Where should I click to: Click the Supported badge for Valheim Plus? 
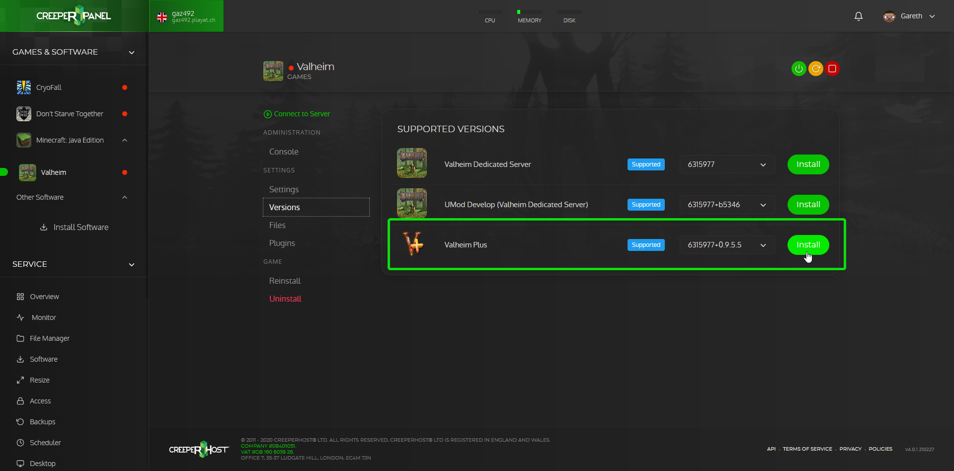point(646,245)
